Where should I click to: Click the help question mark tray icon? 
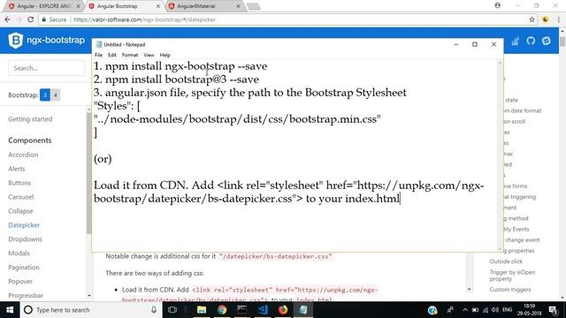point(432,310)
